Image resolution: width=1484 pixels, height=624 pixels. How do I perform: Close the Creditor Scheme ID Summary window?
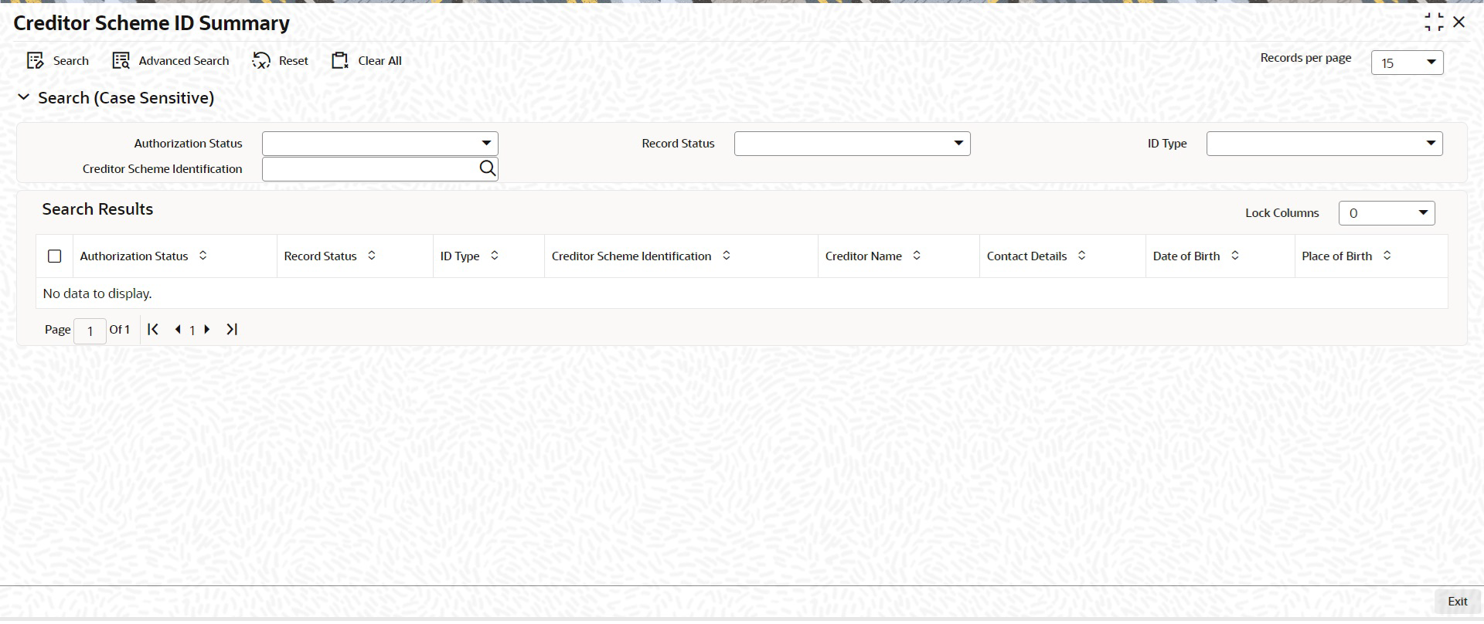pos(1459,22)
